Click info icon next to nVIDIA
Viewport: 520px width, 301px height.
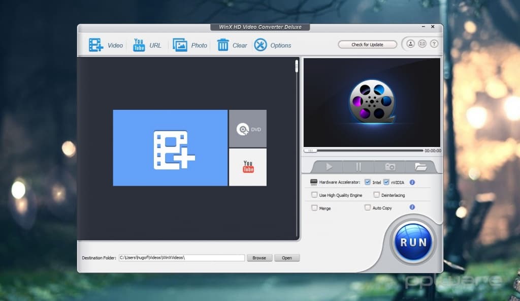click(x=412, y=183)
